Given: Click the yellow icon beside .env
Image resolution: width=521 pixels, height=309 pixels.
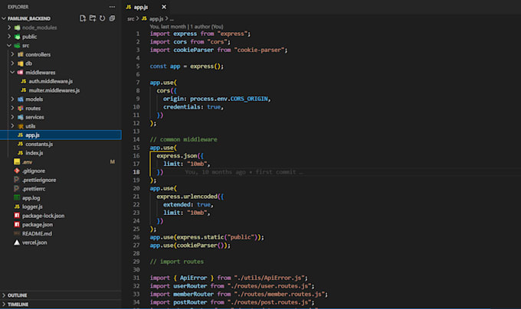Looking at the screenshot, I should [17, 162].
